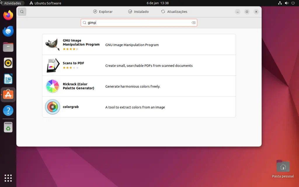Select the Rickrack color wheel icon
Screen dimensions: 299x187
[52, 86]
